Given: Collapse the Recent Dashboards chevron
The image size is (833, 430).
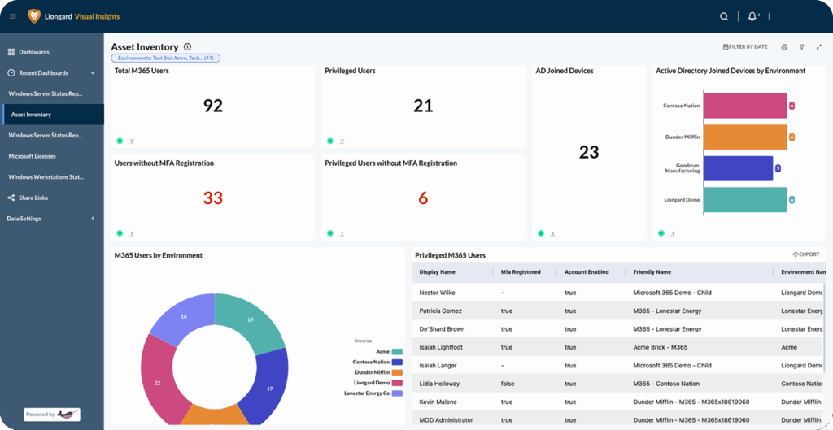Looking at the screenshot, I should pyautogui.click(x=92, y=73).
